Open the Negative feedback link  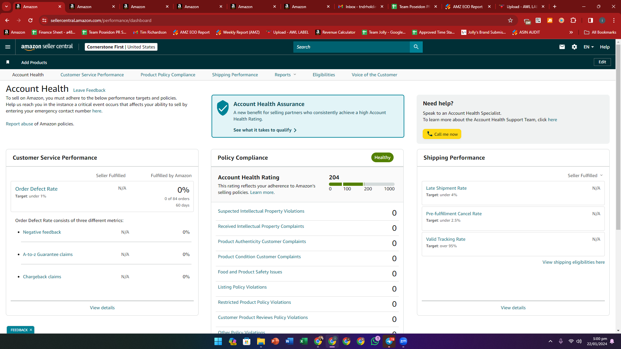(x=42, y=232)
